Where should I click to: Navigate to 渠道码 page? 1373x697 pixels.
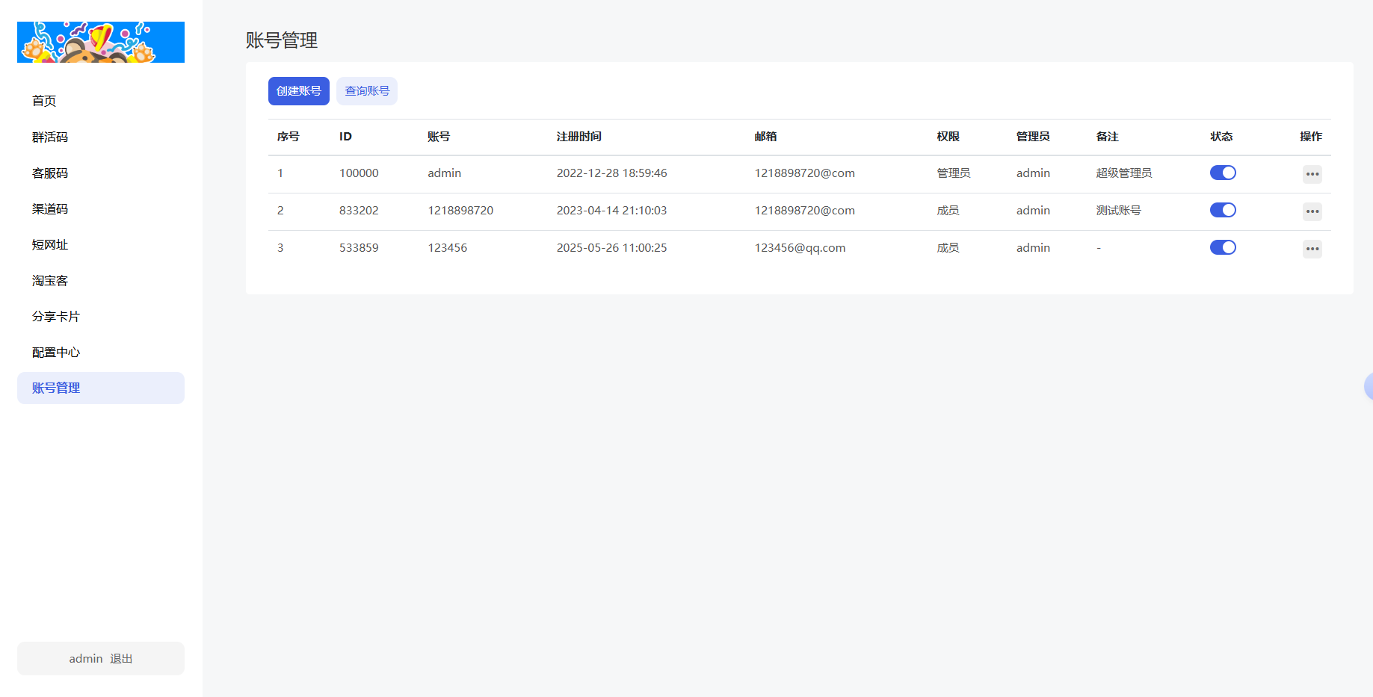(x=50, y=208)
